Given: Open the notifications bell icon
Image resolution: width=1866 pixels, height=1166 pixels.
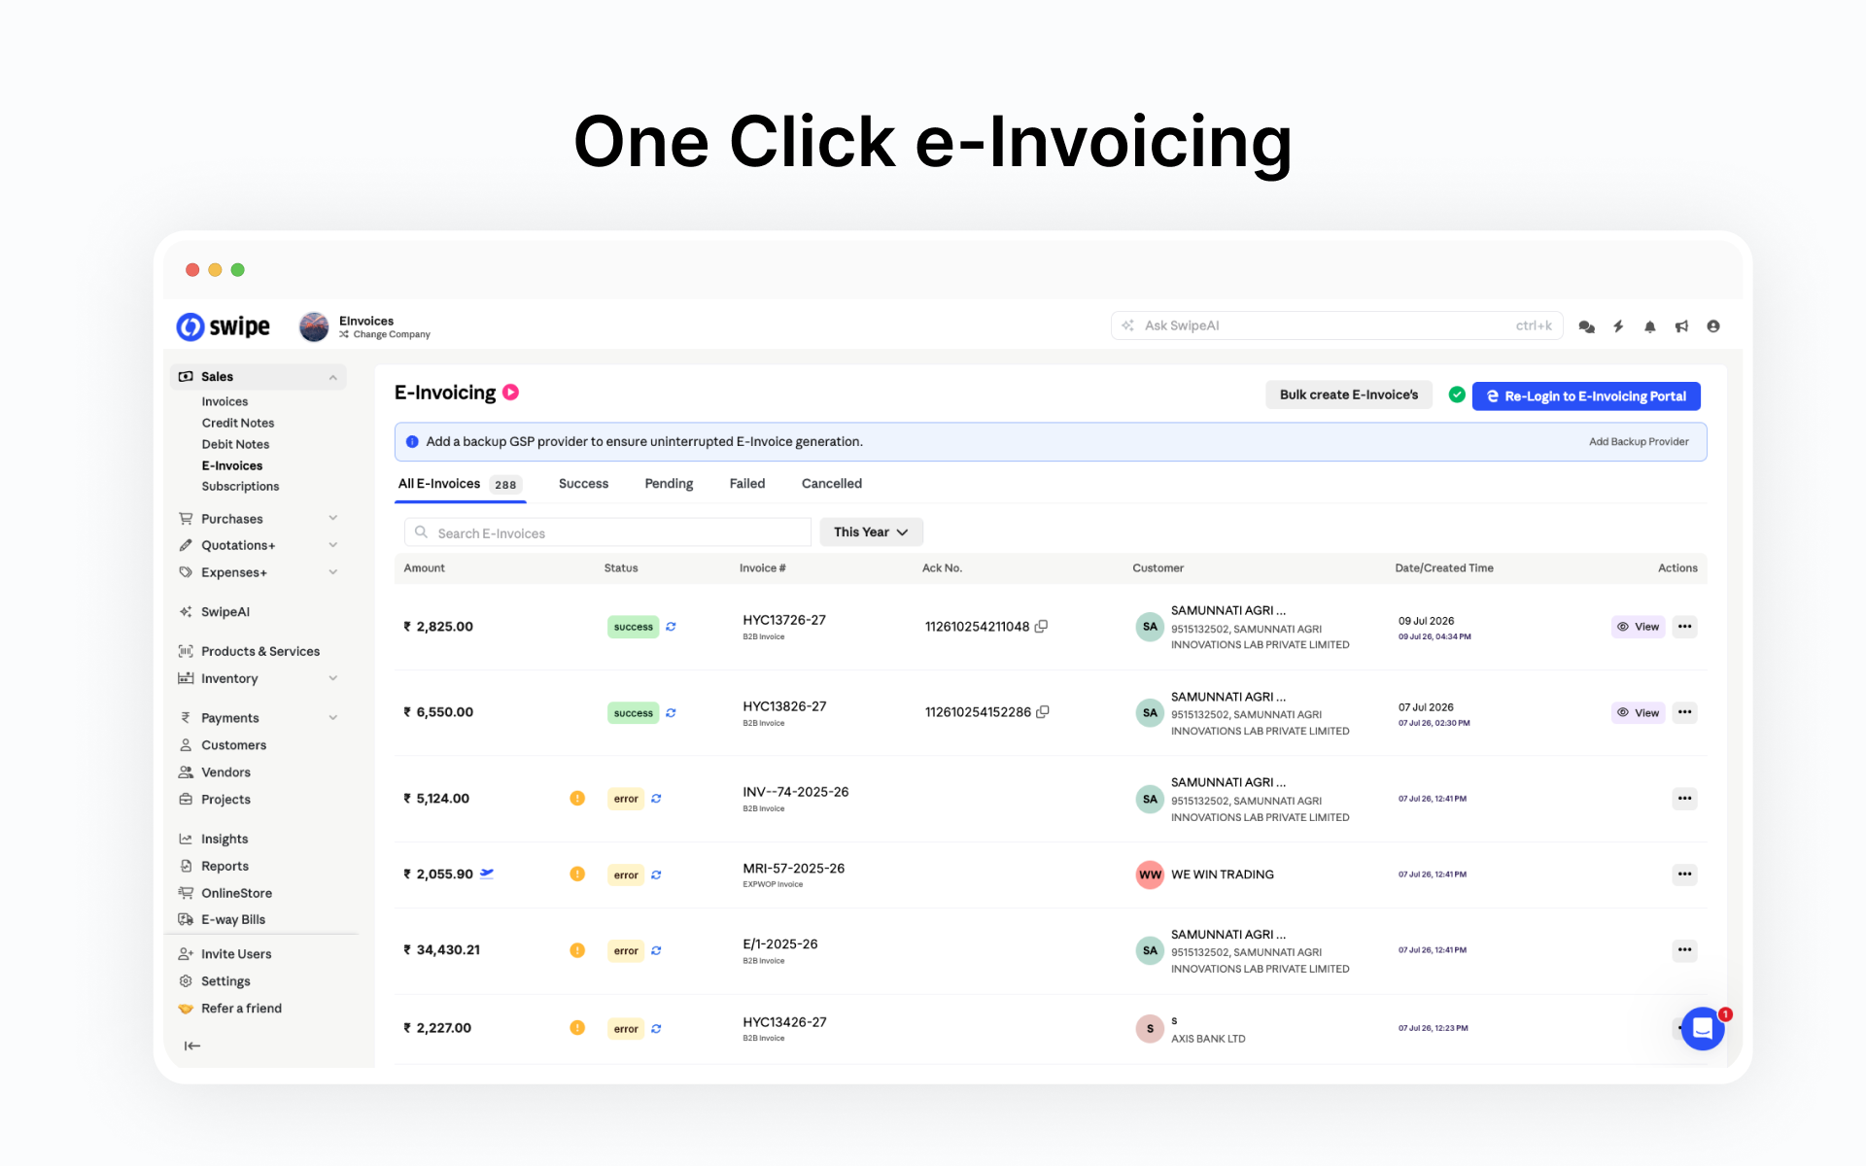Looking at the screenshot, I should (1649, 326).
